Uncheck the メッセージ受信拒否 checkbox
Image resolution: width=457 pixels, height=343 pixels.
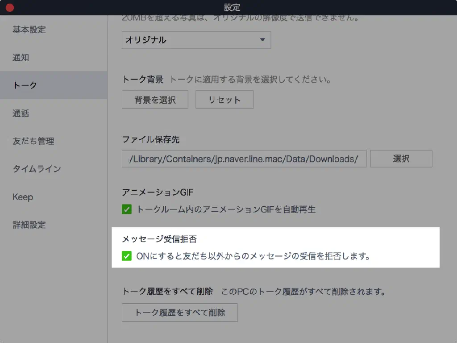tap(127, 256)
